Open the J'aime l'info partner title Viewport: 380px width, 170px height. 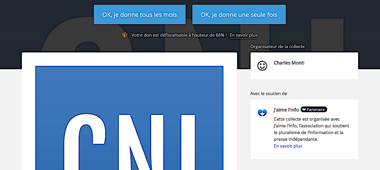(x=286, y=110)
